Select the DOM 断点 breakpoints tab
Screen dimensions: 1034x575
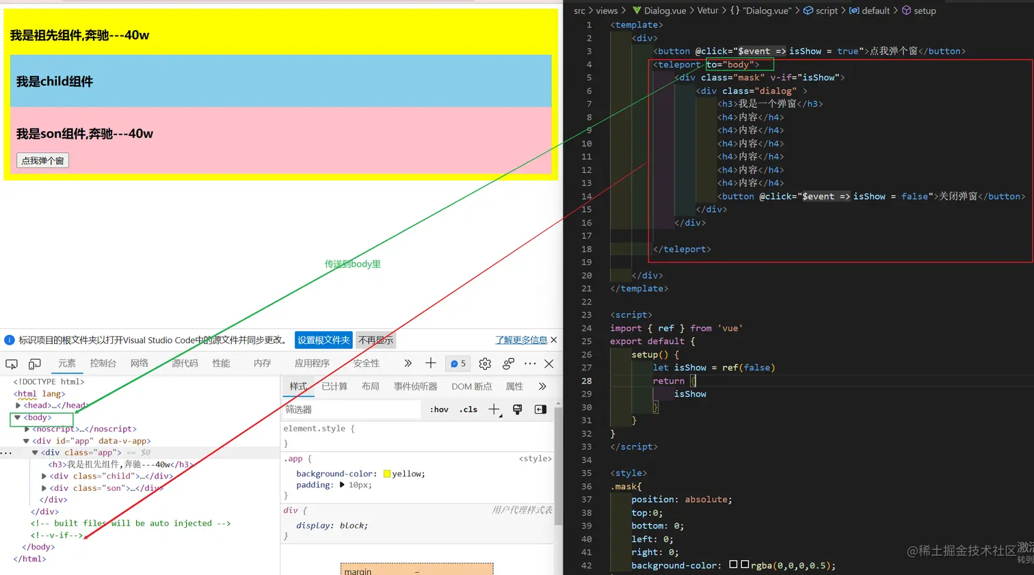click(x=472, y=386)
